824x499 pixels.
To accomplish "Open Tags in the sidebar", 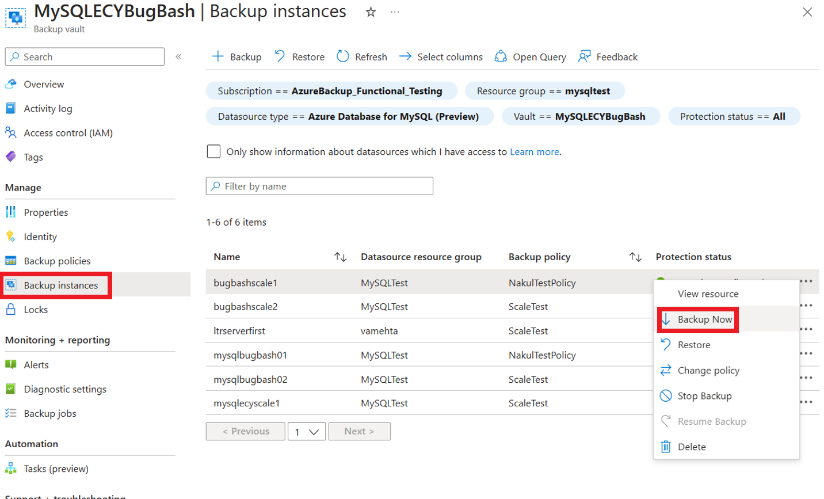I will (x=33, y=157).
